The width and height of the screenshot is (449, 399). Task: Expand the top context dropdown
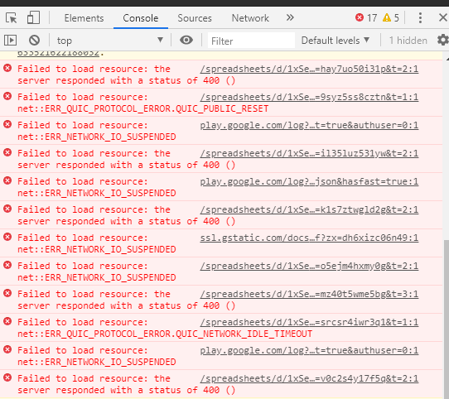(110, 40)
